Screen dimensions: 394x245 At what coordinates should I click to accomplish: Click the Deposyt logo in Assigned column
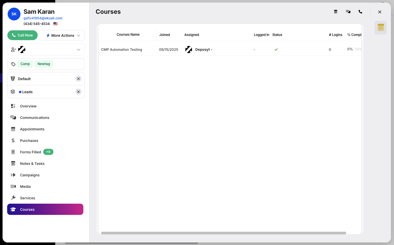189,50
